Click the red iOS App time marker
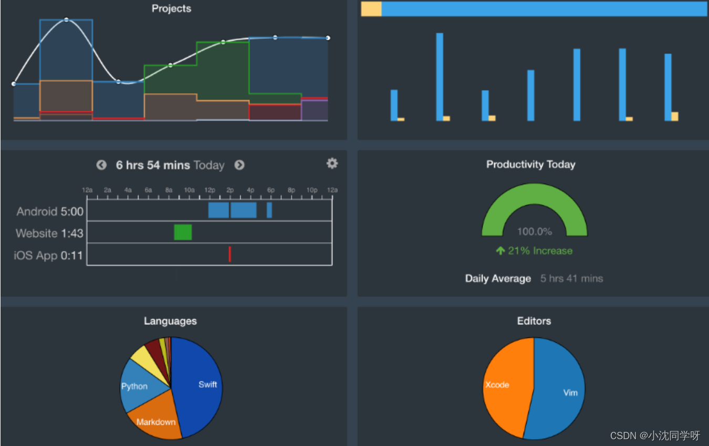Image resolution: width=709 pixels, height=446 pixels. (x=230, y=254)
